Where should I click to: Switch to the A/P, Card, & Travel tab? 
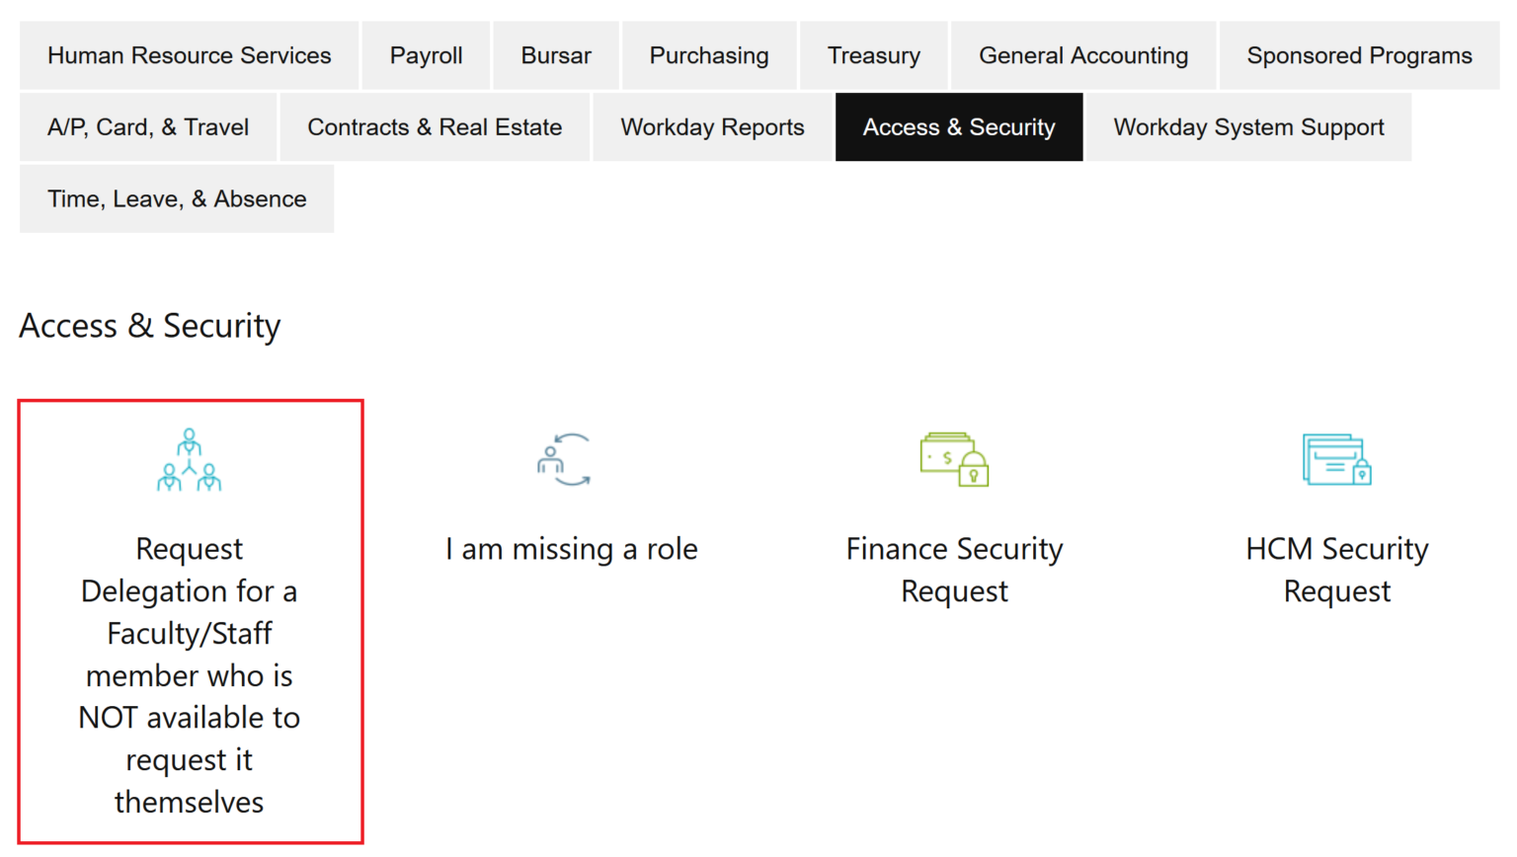(147, 126)
